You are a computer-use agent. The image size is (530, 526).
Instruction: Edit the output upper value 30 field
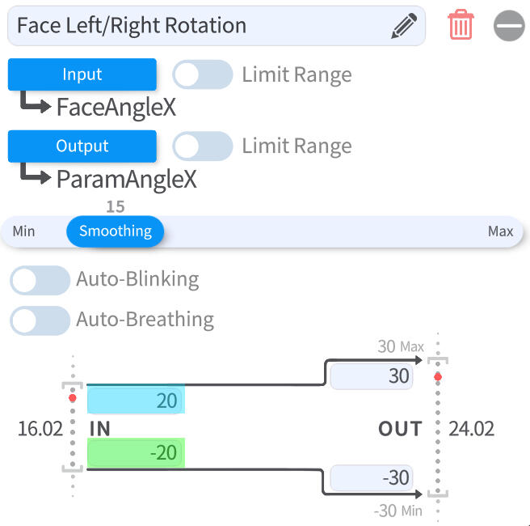pos(372,377)
